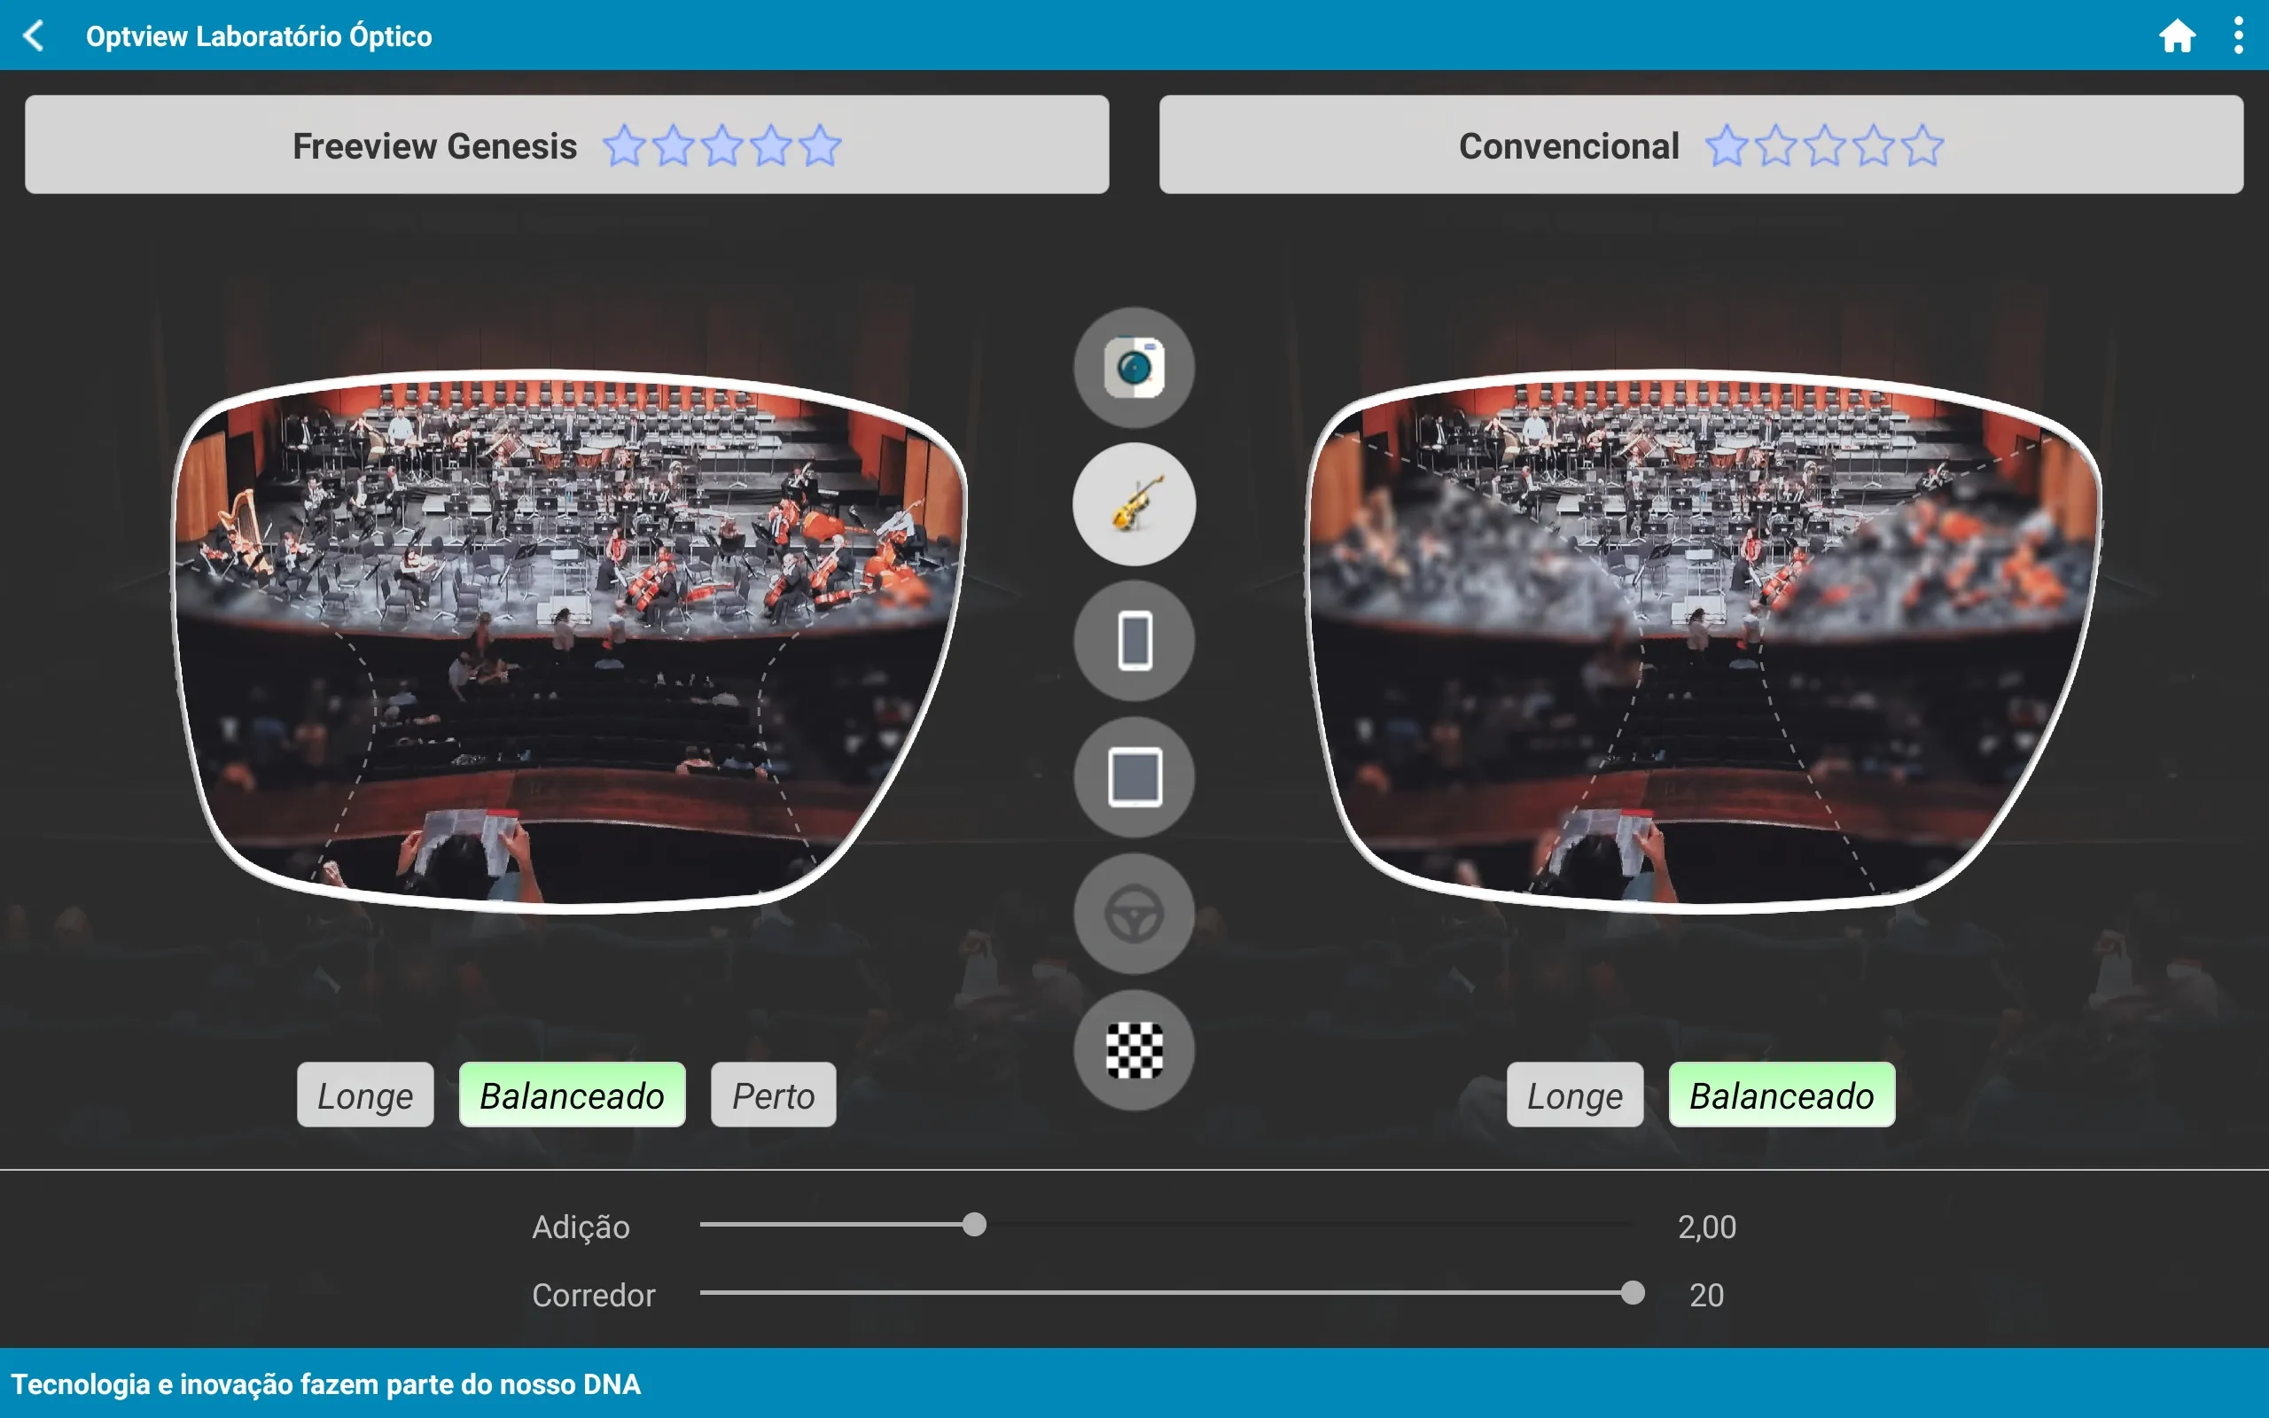Set Freeview Genesis lens to Perto
Screen dimensions: 2269x1418
point(774,1095)
